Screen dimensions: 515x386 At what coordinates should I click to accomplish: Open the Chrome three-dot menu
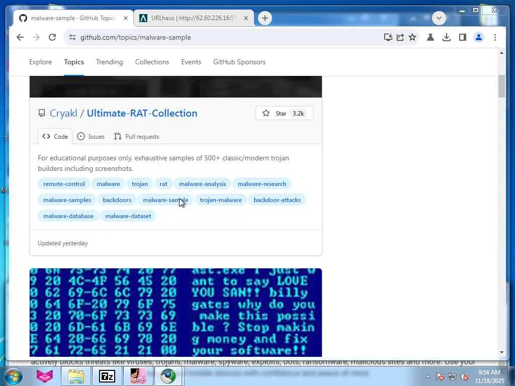(495, 37)
